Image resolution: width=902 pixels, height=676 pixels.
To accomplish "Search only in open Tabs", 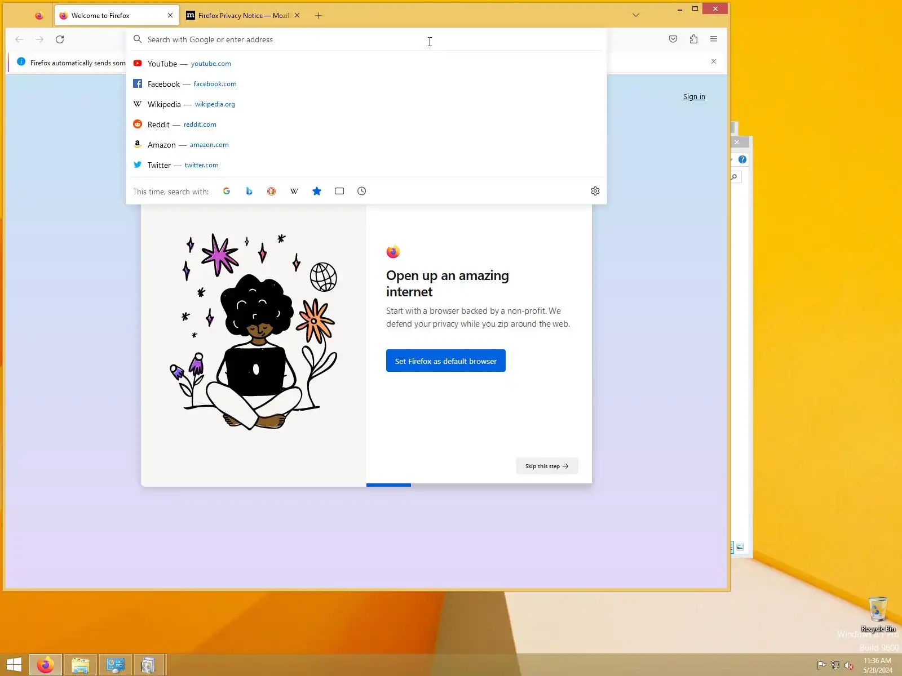I will [339, 191].
